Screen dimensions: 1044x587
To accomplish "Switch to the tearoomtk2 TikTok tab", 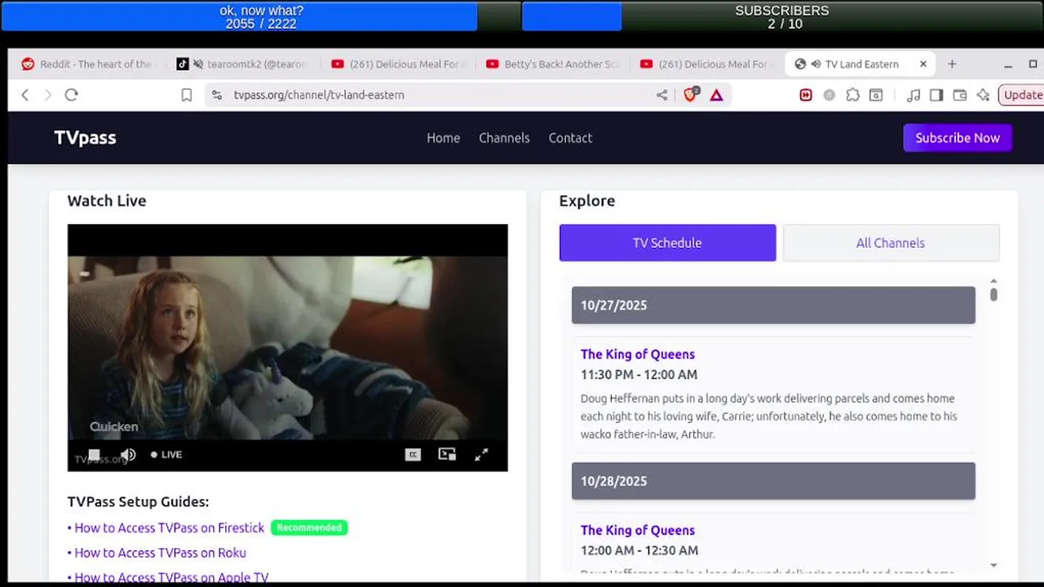I will pos(241,64).
